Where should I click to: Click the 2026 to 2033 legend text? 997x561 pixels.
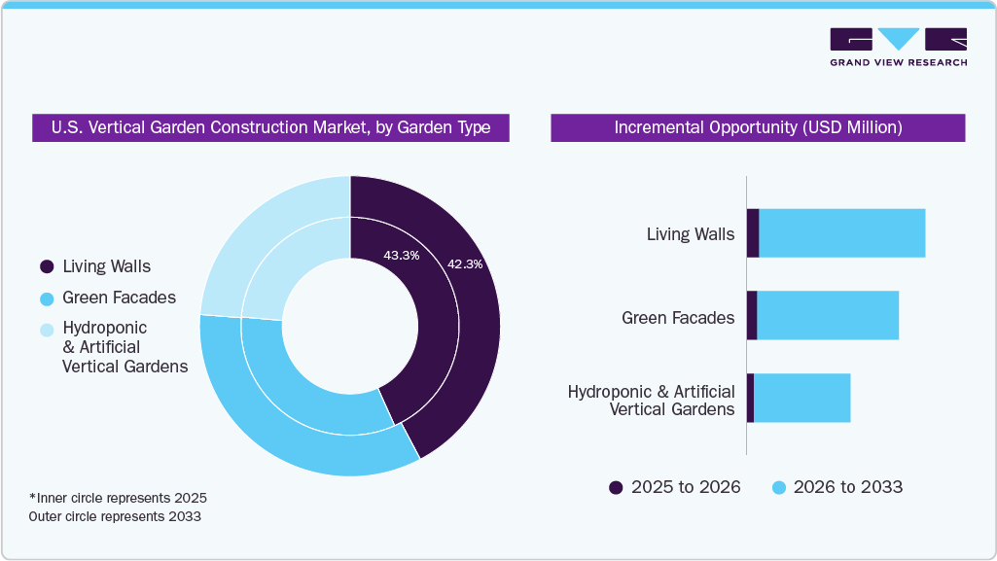848,487
